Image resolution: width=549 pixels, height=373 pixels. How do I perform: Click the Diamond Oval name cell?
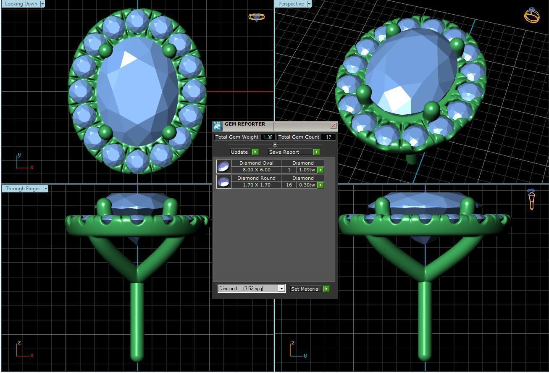[256, 163]
